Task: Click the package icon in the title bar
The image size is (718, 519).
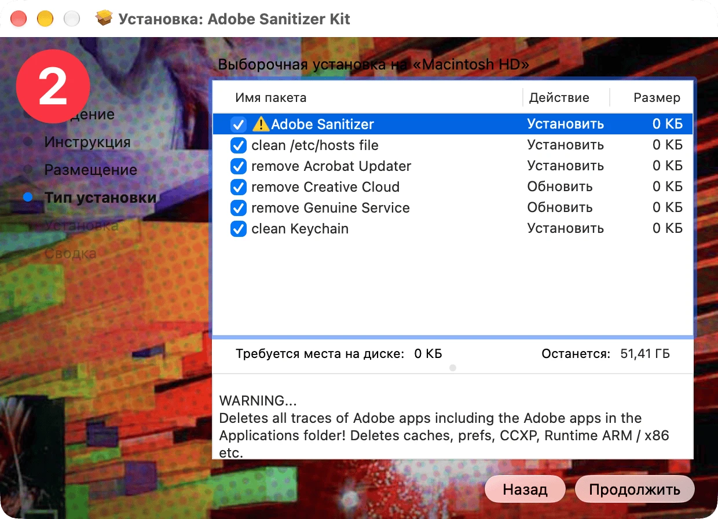Action: coord(104,19)
